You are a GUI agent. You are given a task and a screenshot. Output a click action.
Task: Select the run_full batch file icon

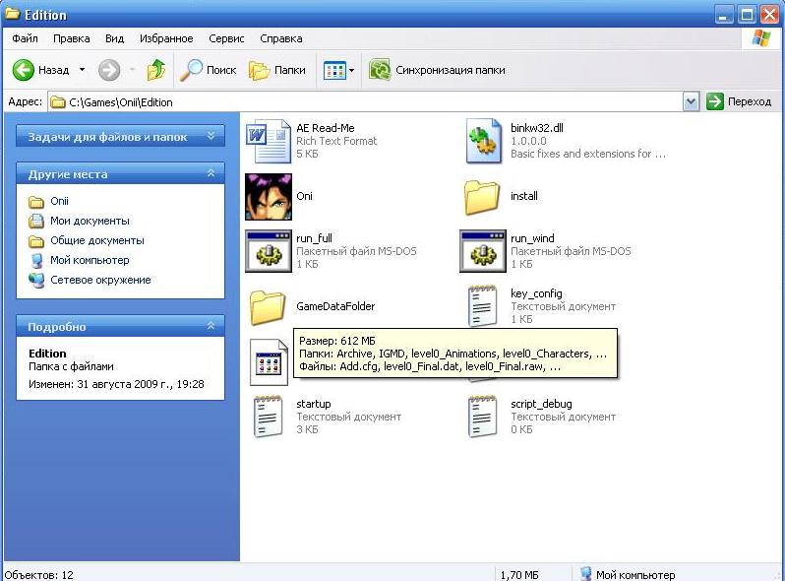click(268, 251)
